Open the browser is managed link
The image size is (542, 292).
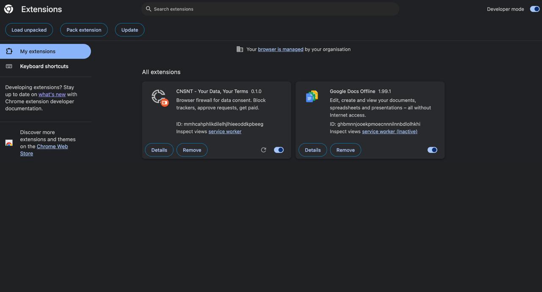(280, 49)
